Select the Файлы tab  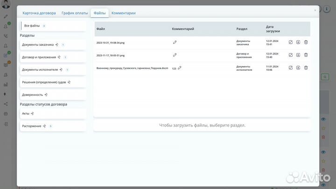pyautogui.click(x=100, y=13)
